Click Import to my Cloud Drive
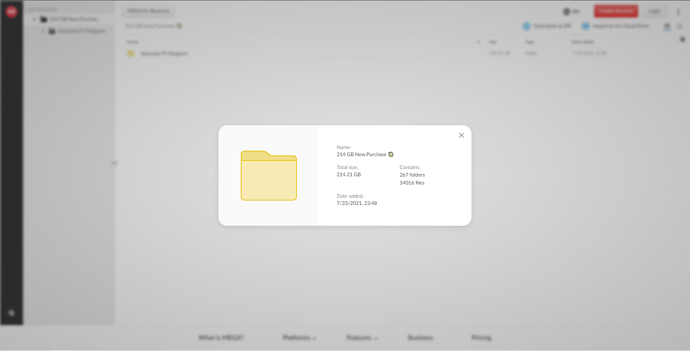Image resolution: width=690 pixels, height=351 pixels. (x=615, y=26)
